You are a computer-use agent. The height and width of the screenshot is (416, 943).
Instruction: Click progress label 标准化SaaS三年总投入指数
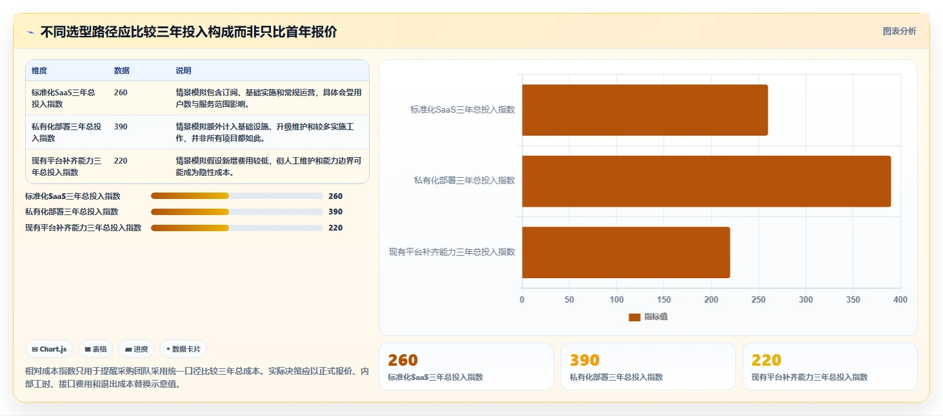73,196
